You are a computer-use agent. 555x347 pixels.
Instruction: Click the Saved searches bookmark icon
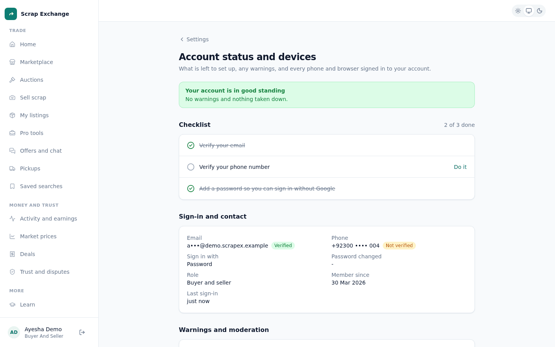12,186
